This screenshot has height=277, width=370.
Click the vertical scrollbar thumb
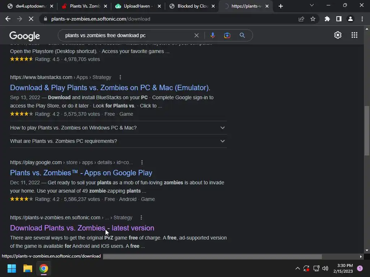coord(367,131)
